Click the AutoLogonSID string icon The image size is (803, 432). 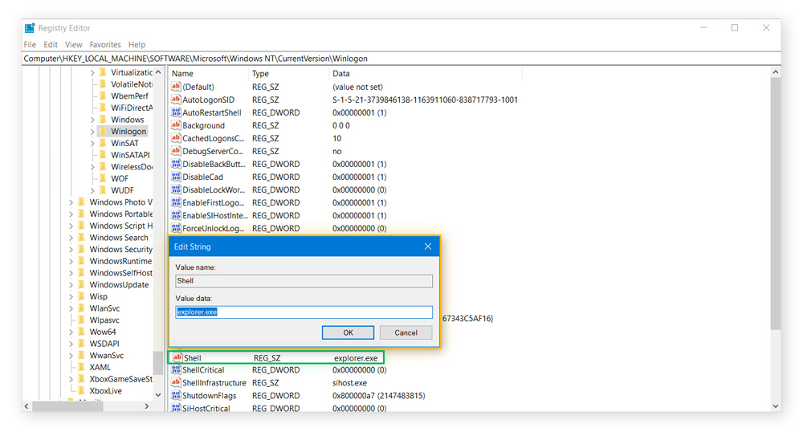pyautogui.click(x=176, y=100)
